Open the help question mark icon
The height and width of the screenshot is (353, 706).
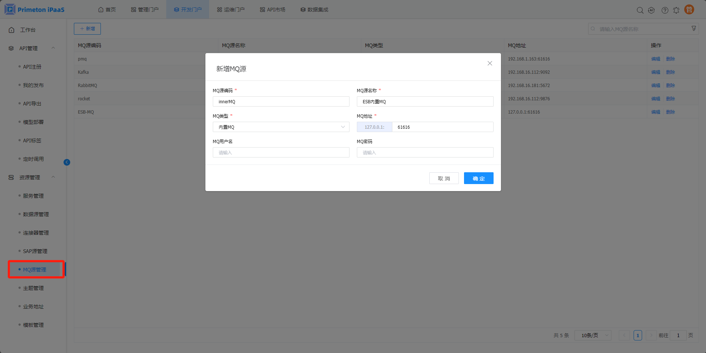665,10
